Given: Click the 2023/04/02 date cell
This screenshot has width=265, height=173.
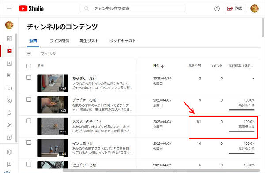Looking at the screenshot, I should click(x=162, y=165).
